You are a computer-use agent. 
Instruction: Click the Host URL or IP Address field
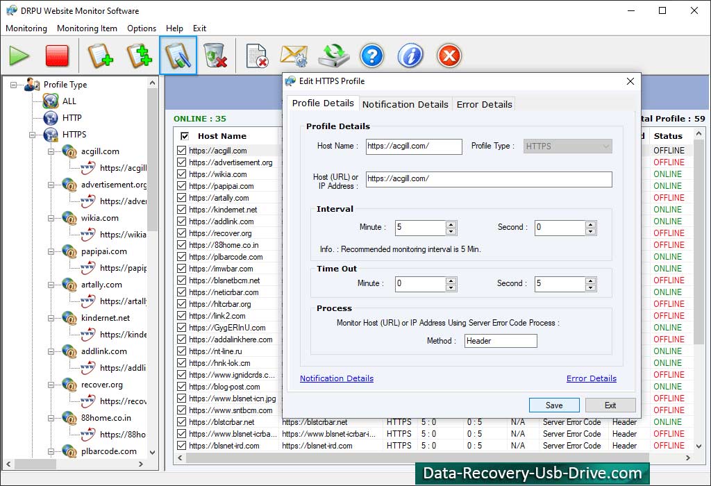click(x=489, y=179)
